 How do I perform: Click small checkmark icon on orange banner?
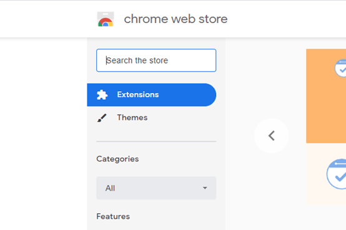[x=340, y=68]
